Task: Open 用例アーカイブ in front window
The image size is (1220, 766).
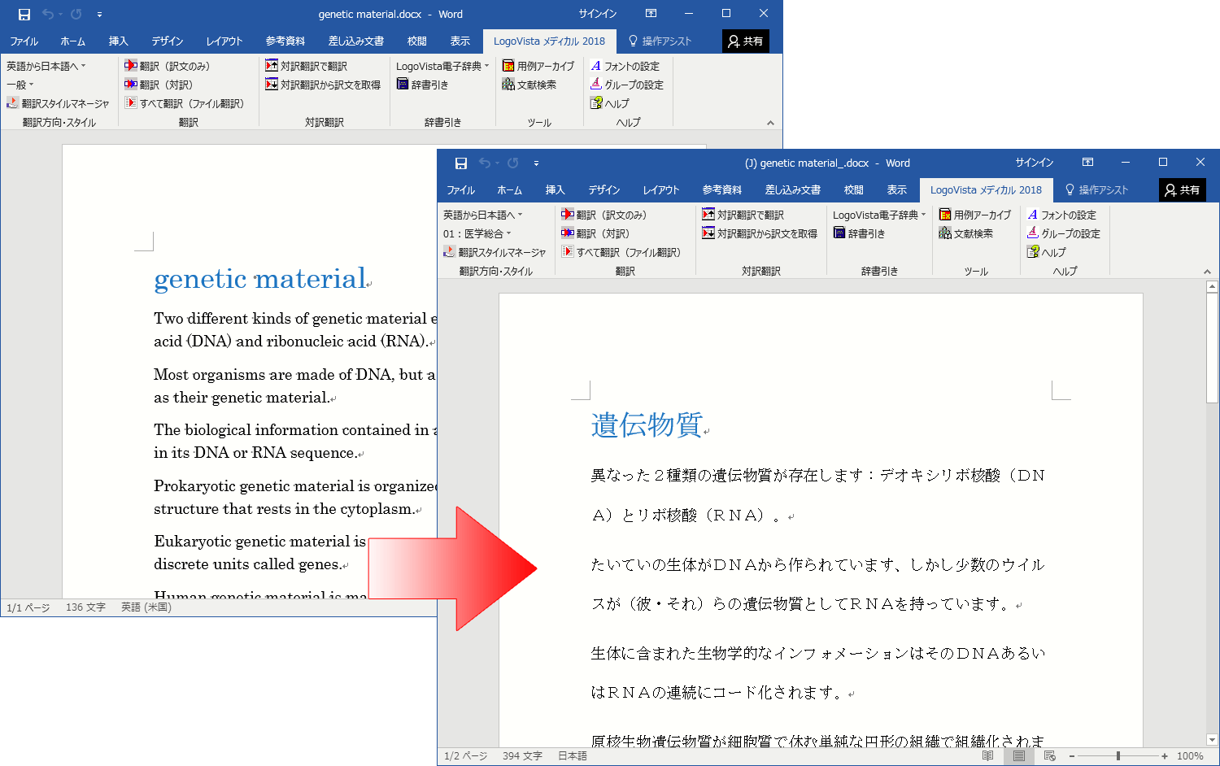Action: point(975,215)
